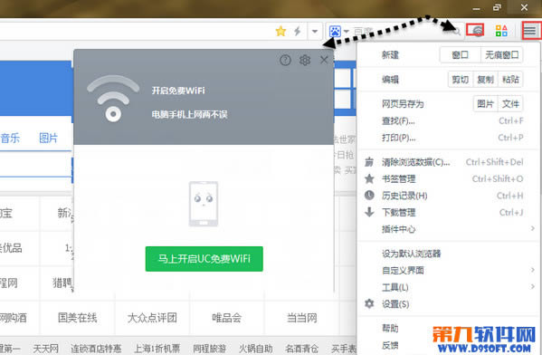Click the lightning speed-mode icon
This screenshot has width=542, height=355.
click(x=298, y=31)
